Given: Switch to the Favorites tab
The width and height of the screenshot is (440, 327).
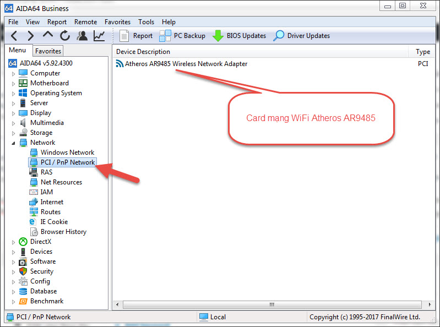Looking at the screenshot, I should pos(48,51).
